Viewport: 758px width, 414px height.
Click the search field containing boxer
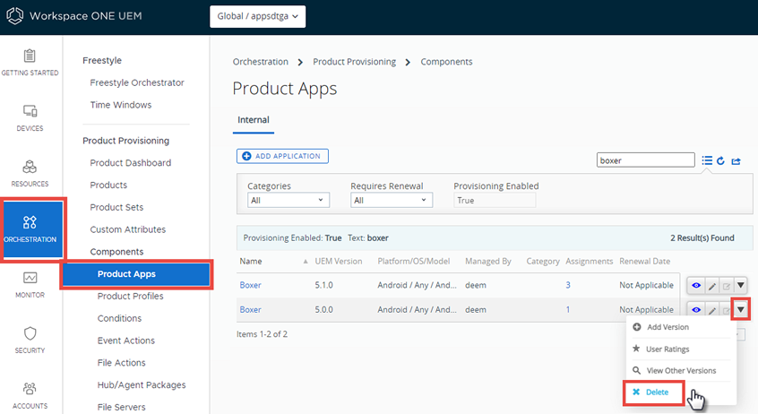(x=646, y=160)
